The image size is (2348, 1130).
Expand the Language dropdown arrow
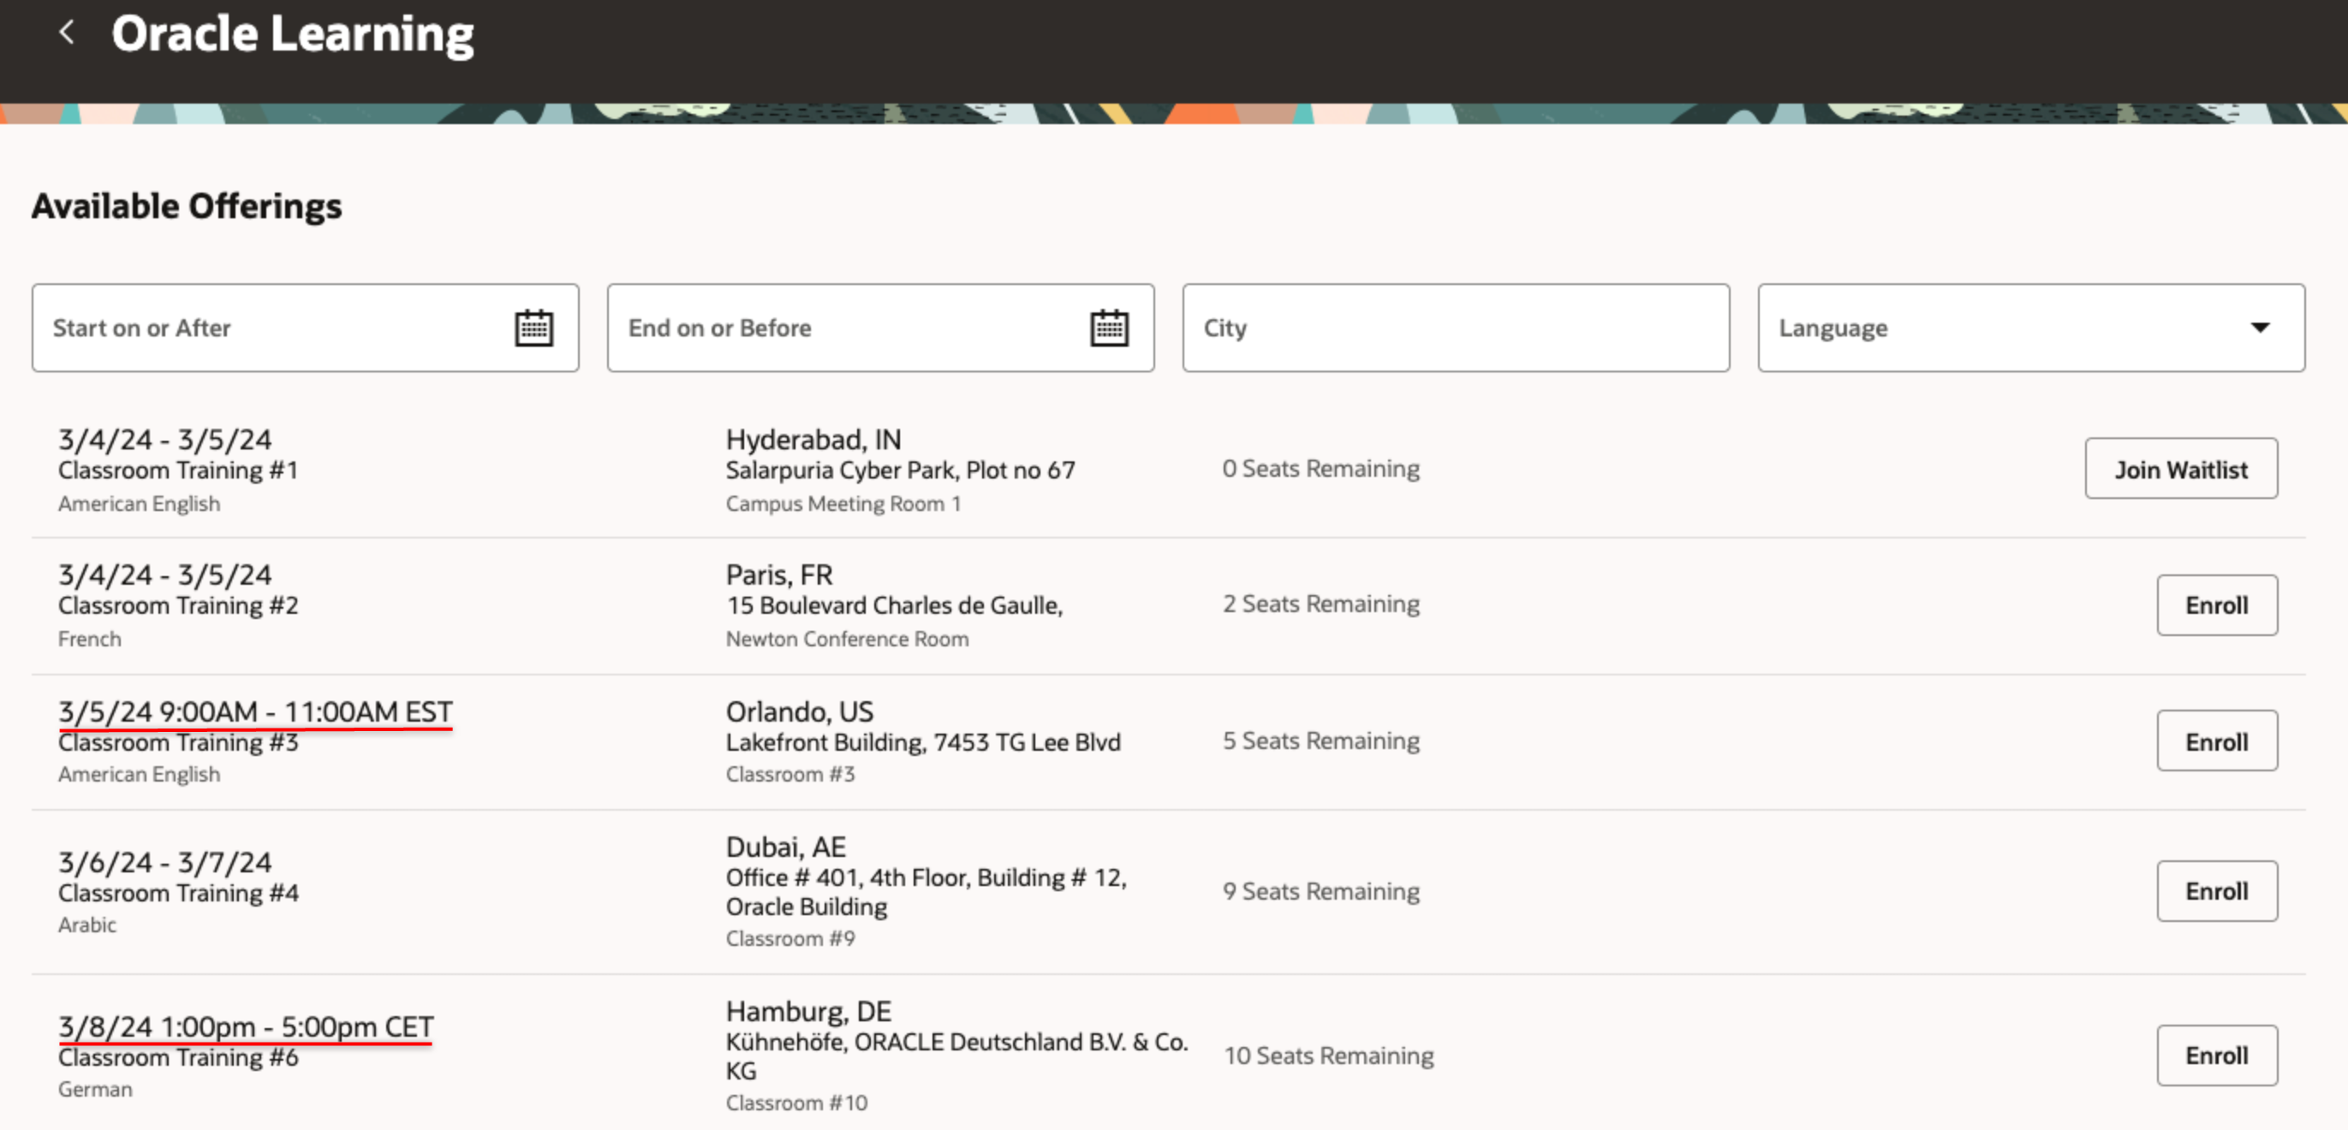click(2260, 328)
